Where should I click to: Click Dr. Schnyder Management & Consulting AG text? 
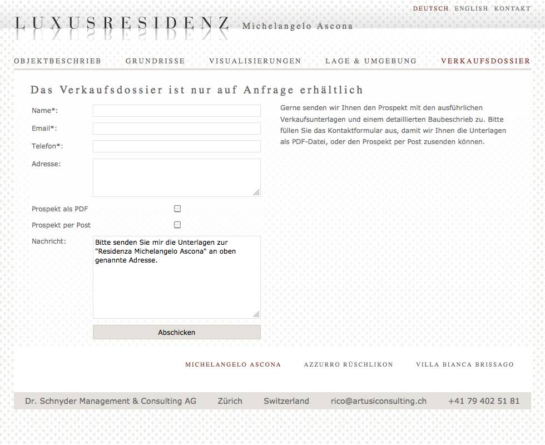tap(111, 401)
